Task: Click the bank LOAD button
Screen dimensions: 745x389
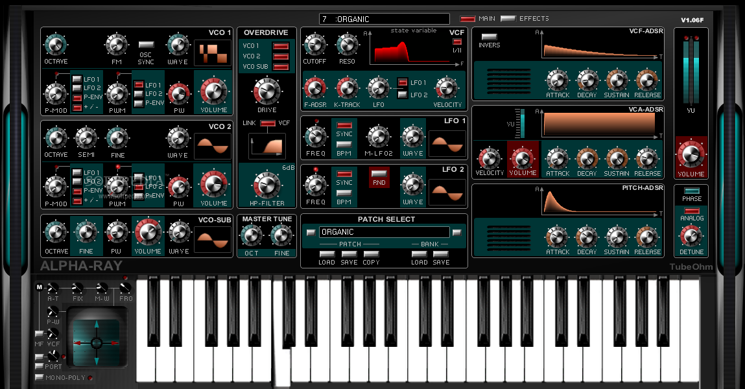Action: click(419, 255)
